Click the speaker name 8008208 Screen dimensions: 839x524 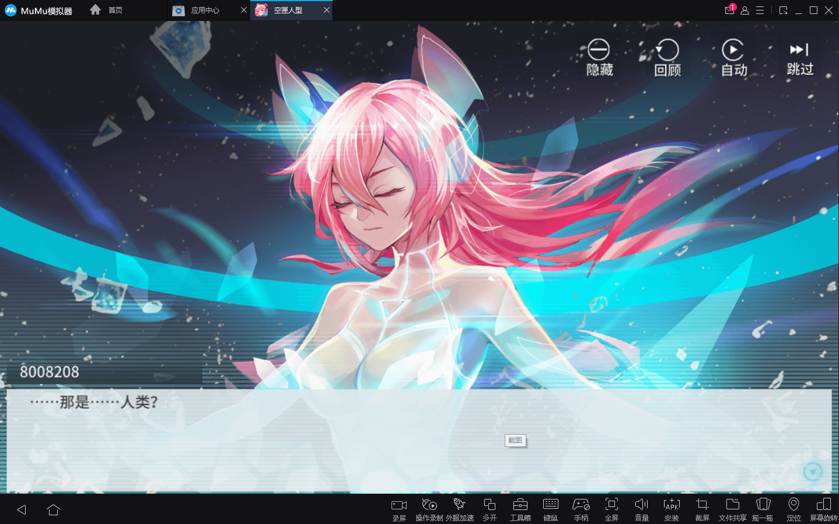tap(50, 372)
